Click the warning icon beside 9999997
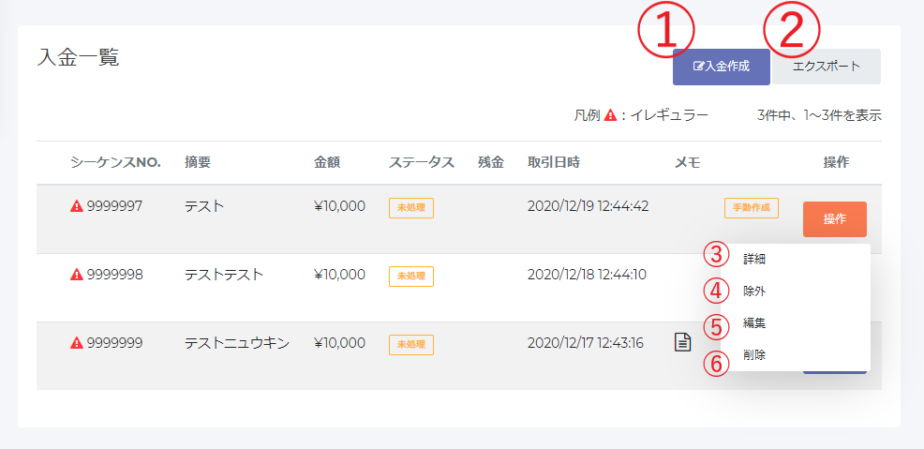 click(x=77, y=205)
